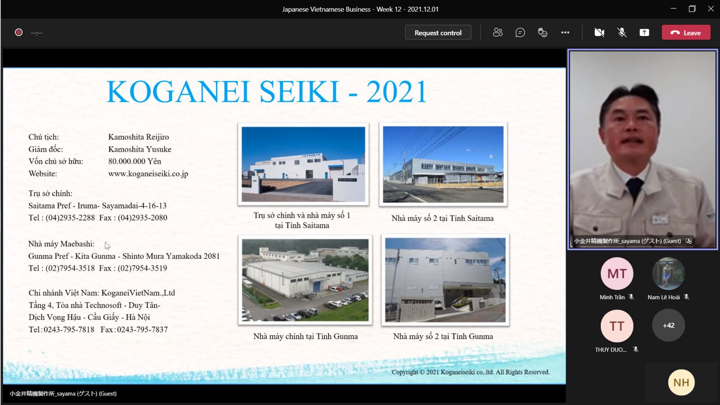The height and width of the screenshot is (405, 720).
Task: Select Minh Trần participant avatar
Action: point(617,274)
